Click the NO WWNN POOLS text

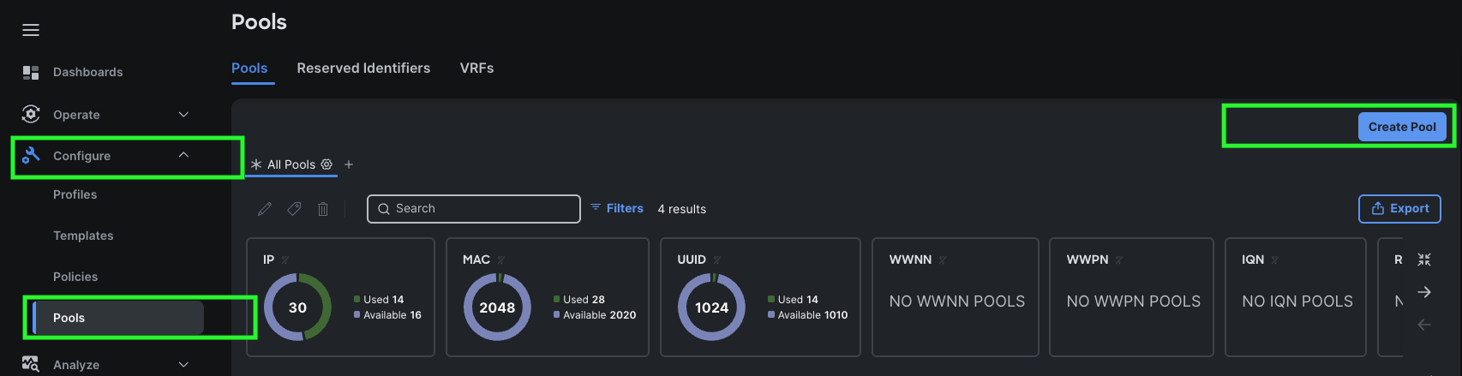point(956,301)
